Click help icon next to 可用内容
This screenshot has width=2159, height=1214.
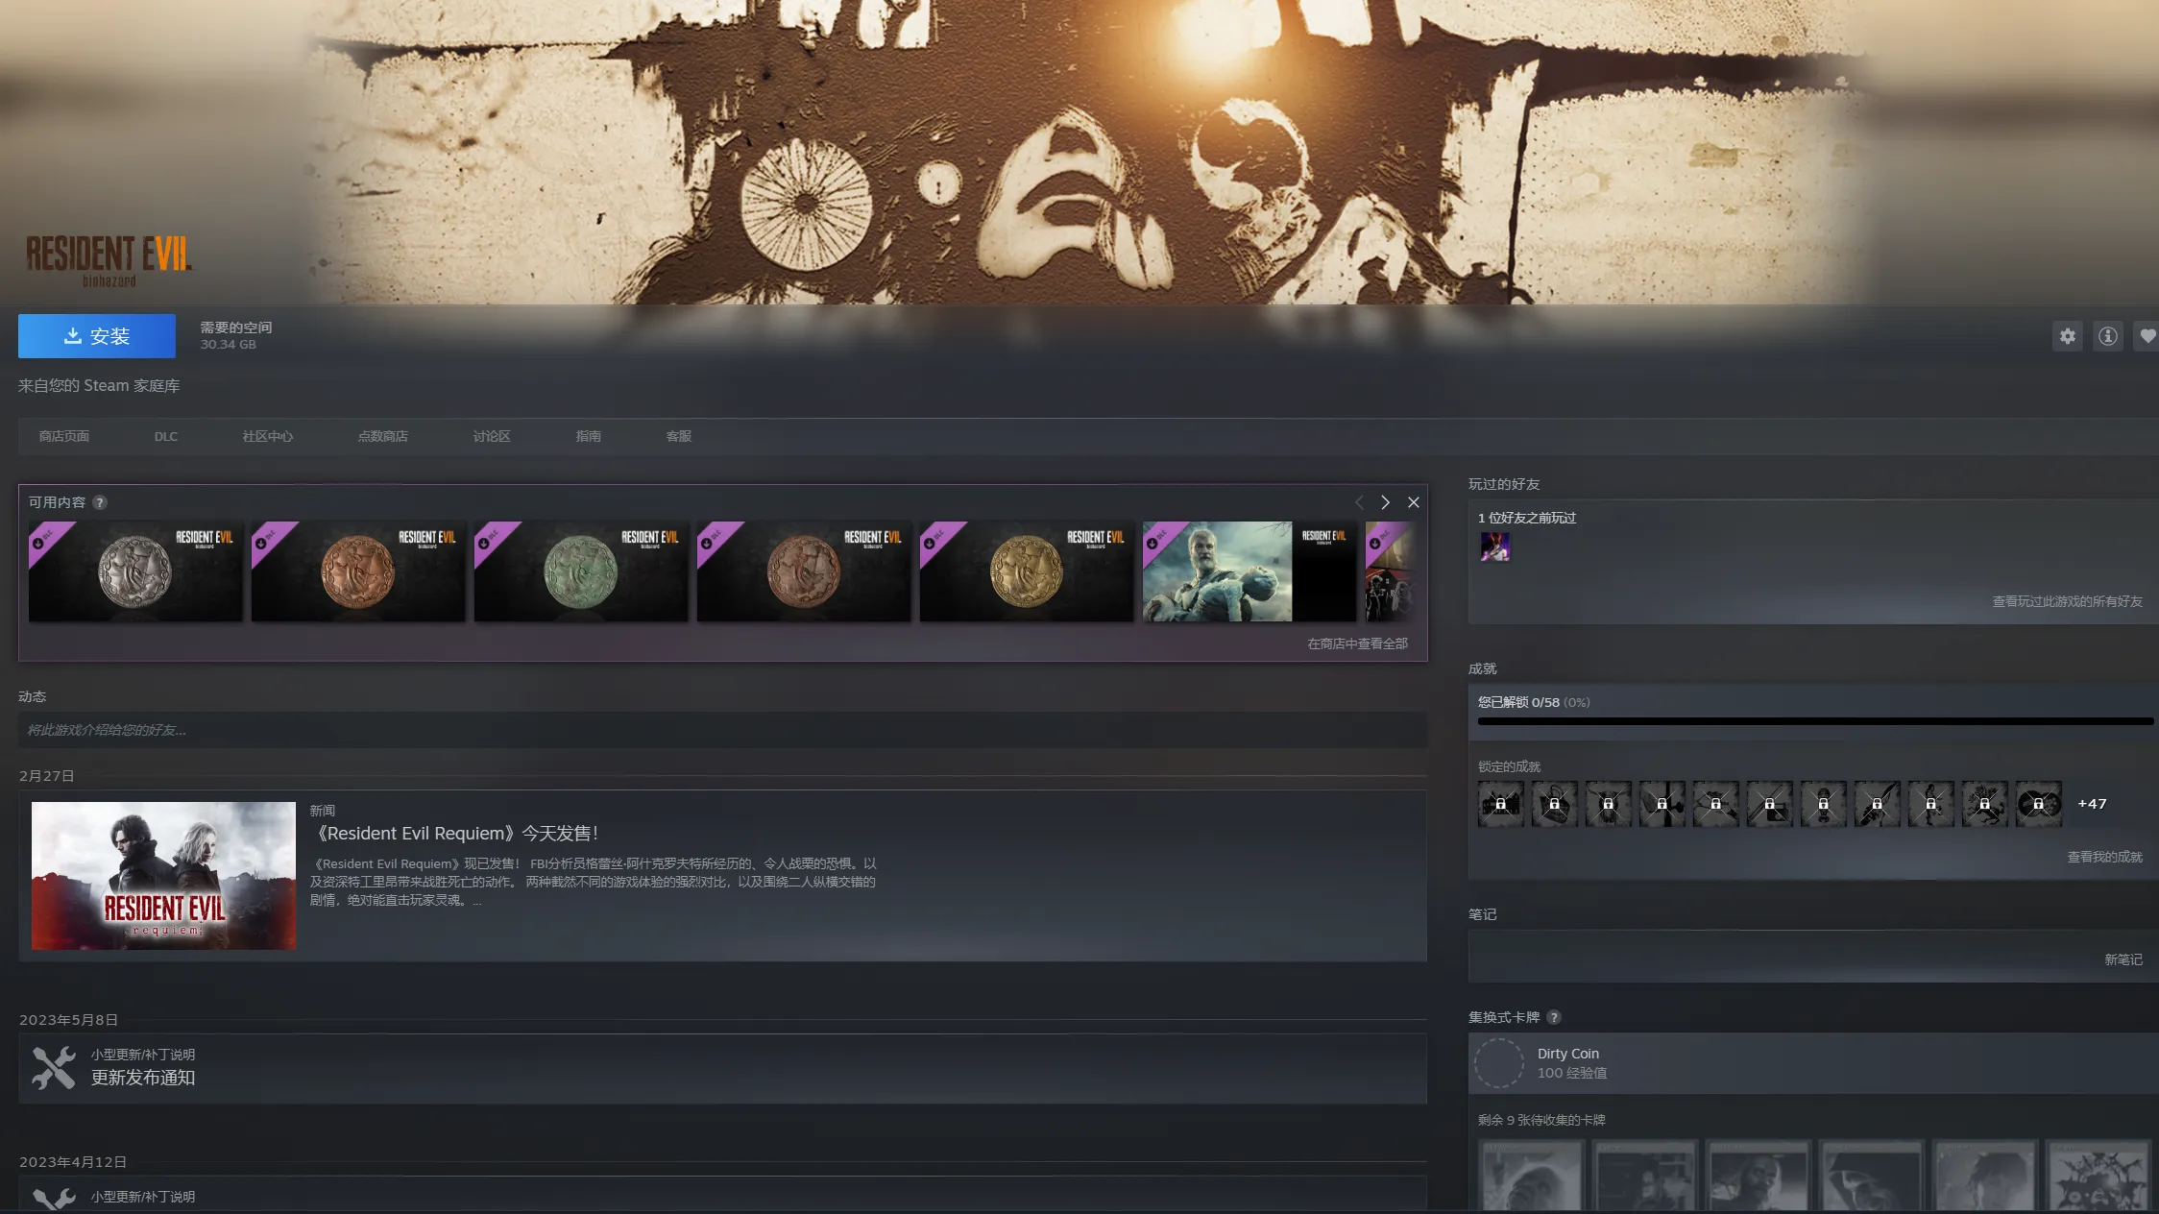(x=100, y=502)
